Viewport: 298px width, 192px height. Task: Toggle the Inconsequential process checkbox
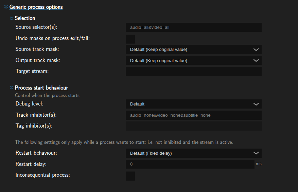pyautogui.click(x=130, y=176)
